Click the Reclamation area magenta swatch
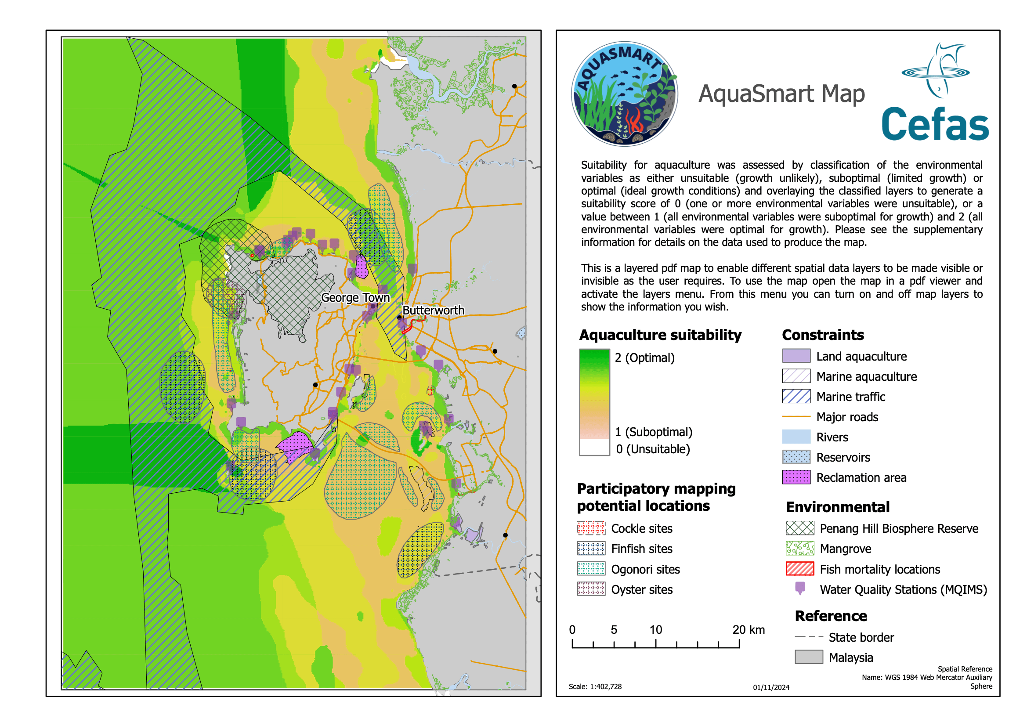 coord(796,477)
